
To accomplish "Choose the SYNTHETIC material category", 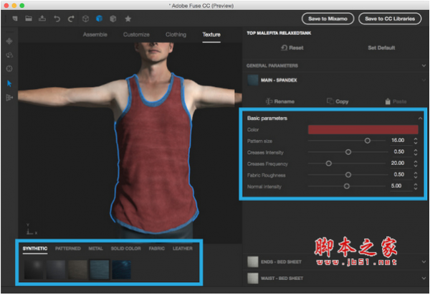I will pyautogui.click(x=35, y=248).
